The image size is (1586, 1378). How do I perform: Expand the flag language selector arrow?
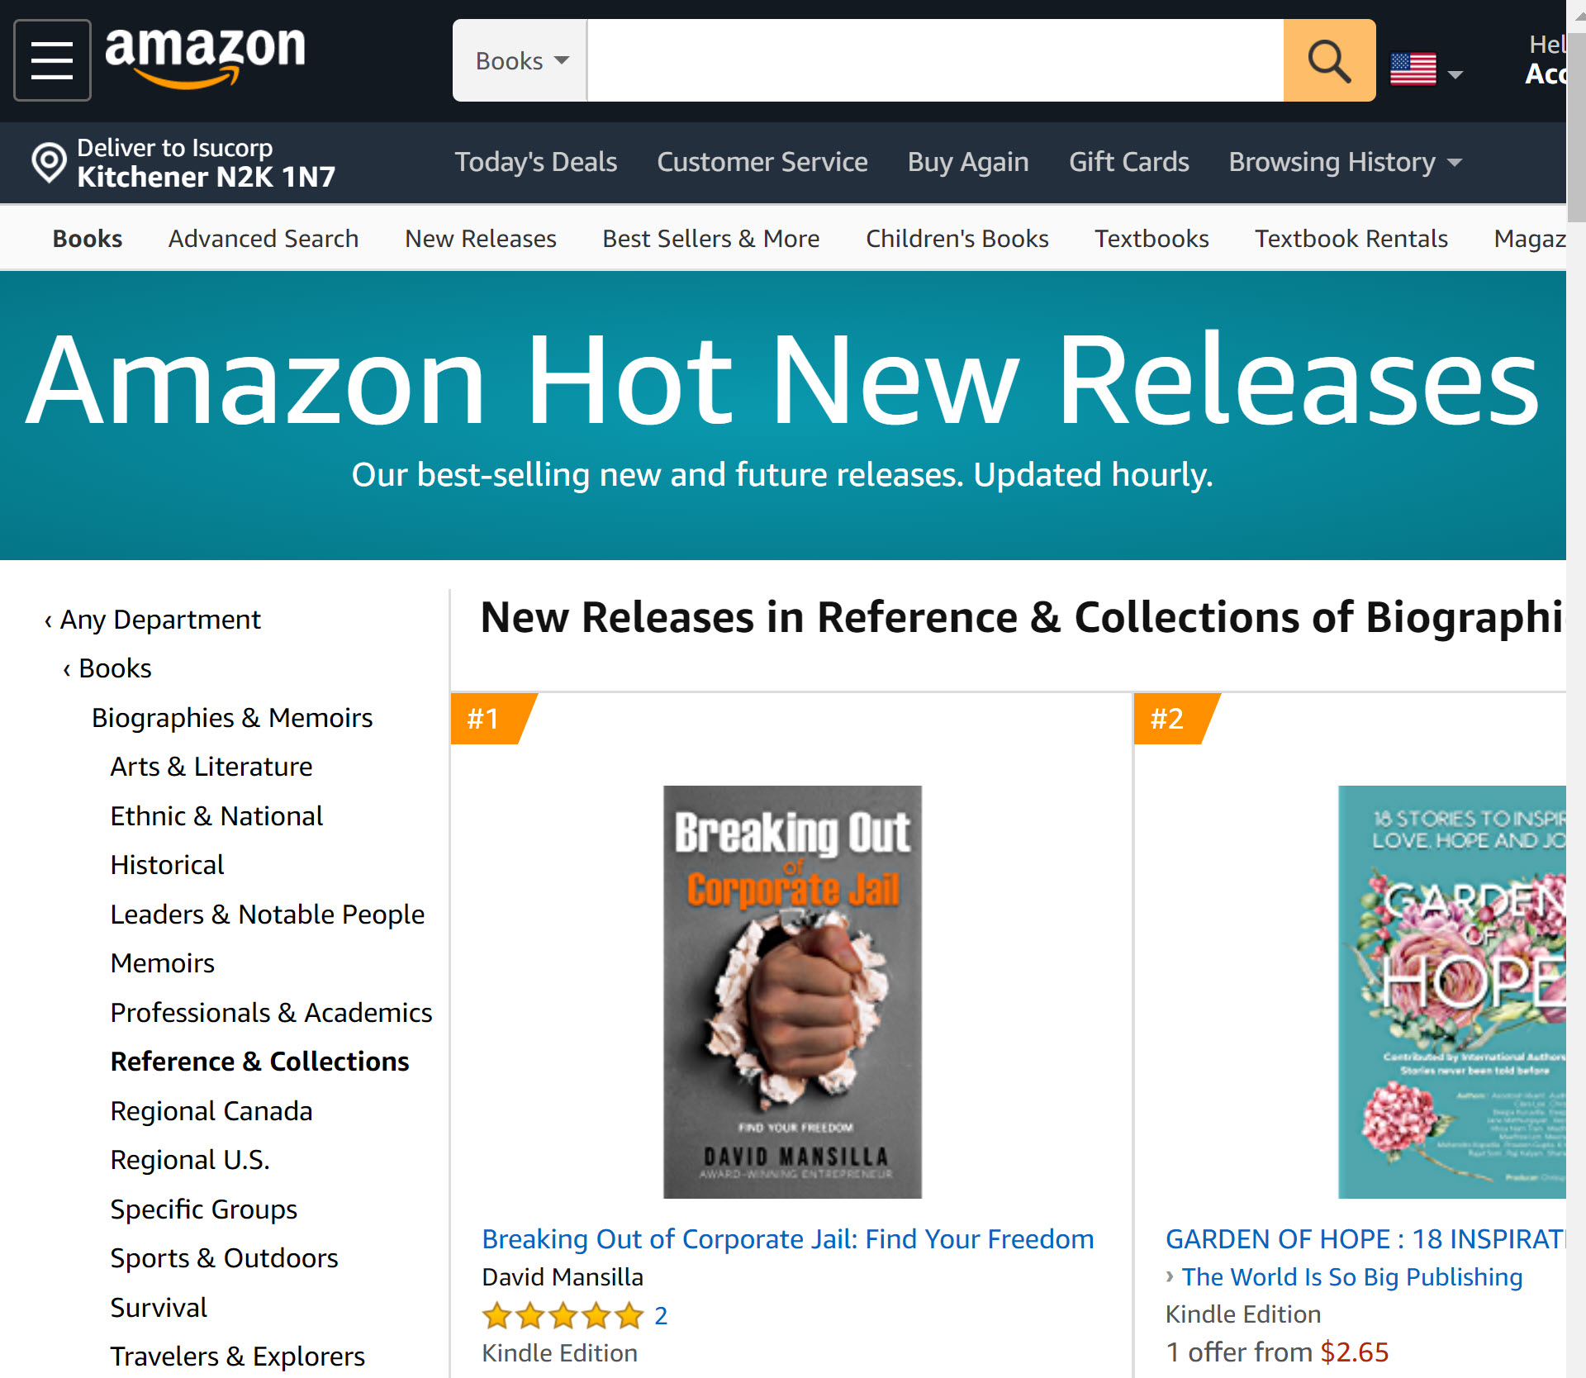tap(1455, 74)
